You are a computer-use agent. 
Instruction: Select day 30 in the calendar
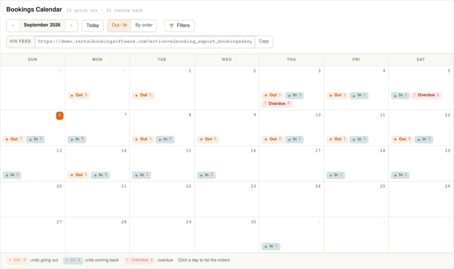(227, 235)
